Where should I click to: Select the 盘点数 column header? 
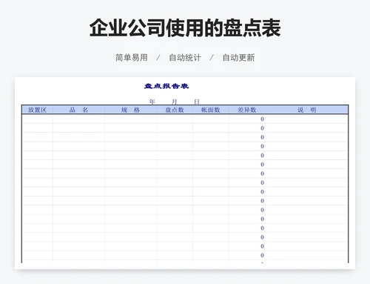click(x=175, y=110)
